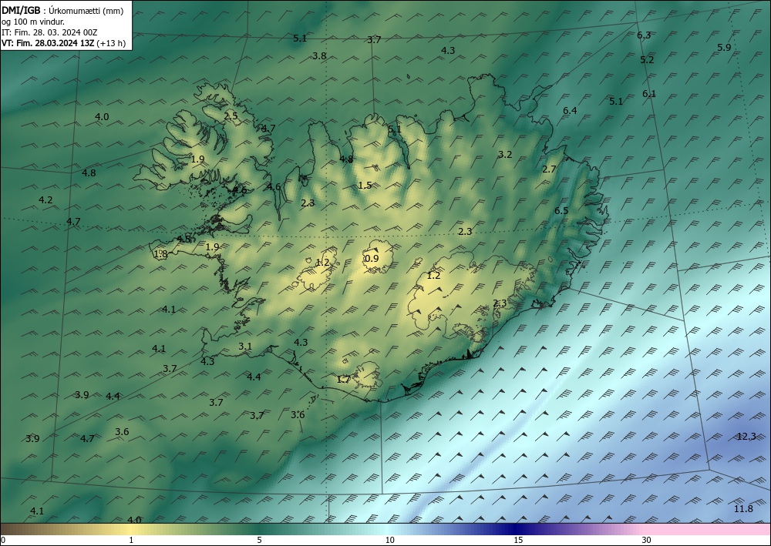Click the 4.2 value west of Iceland
771x546 pixels.
pyautogui.click(x=45, y=200)
